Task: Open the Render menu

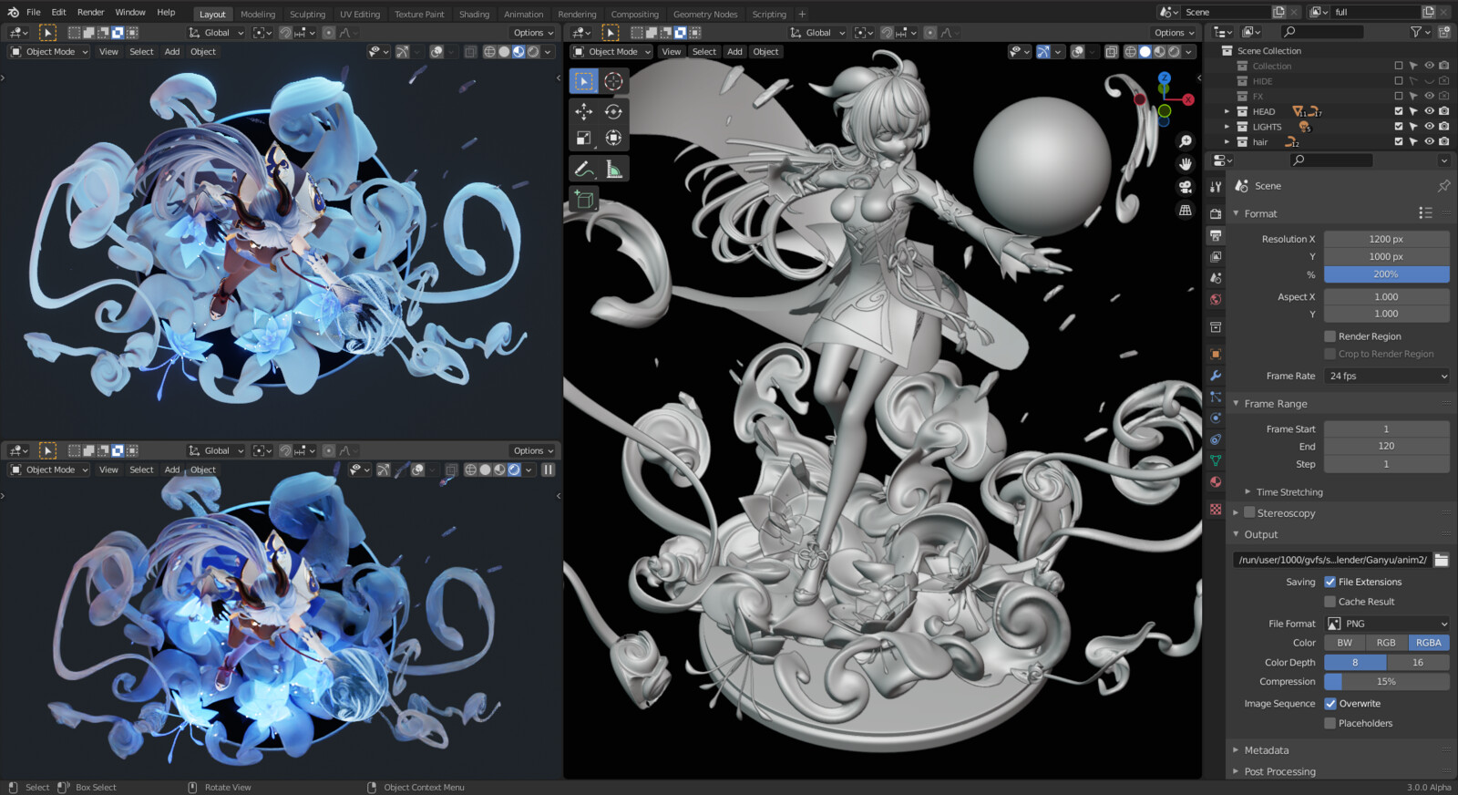Action: coord(90,12)
